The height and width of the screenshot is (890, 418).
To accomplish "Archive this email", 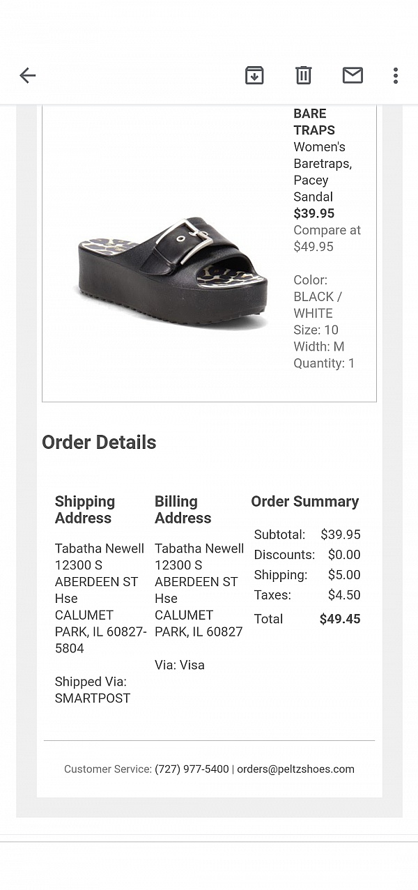I will click(x=254, y=75).
